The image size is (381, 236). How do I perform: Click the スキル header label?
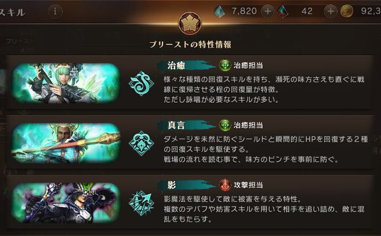pyautogui.click(x=12, y=12)
